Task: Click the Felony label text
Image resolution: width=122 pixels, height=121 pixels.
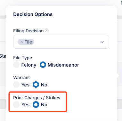Action: [29, 65]
